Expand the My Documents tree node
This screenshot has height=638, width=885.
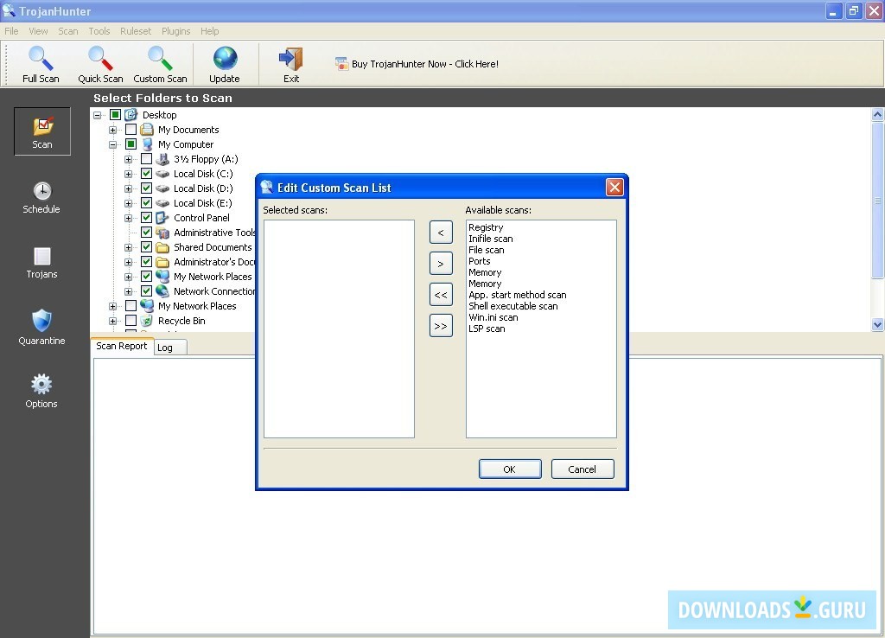point(113,130)
